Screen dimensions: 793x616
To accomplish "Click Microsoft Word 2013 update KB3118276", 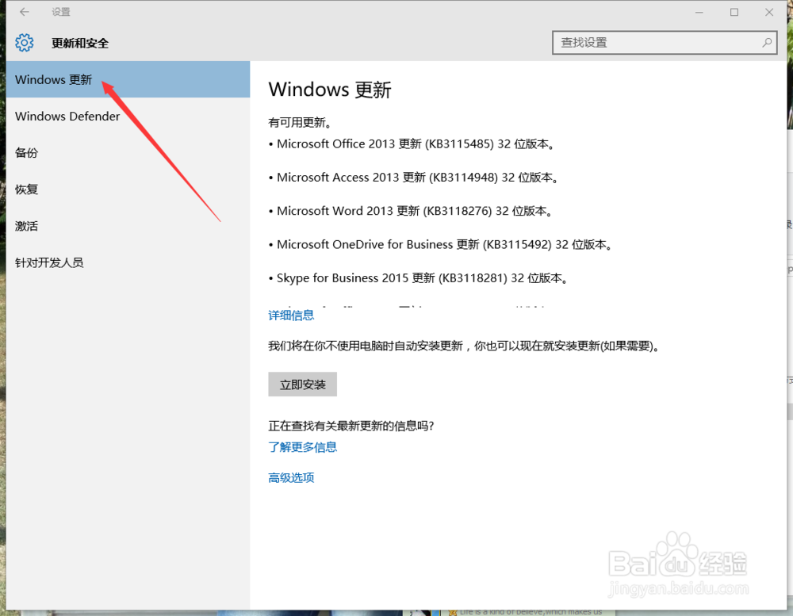I will 411,211.
